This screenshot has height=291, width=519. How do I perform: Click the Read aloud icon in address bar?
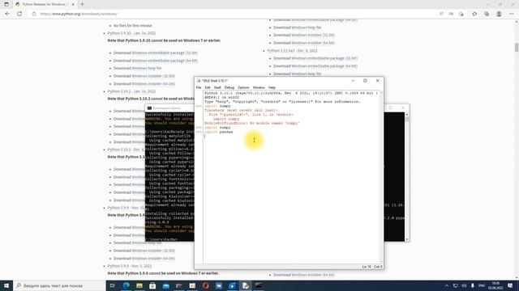(441, 14)
